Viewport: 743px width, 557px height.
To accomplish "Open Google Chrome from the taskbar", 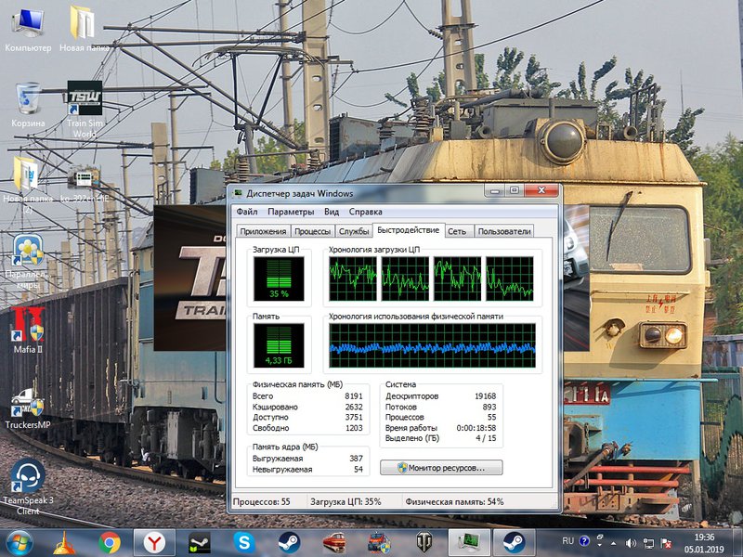I will [111, 543].
